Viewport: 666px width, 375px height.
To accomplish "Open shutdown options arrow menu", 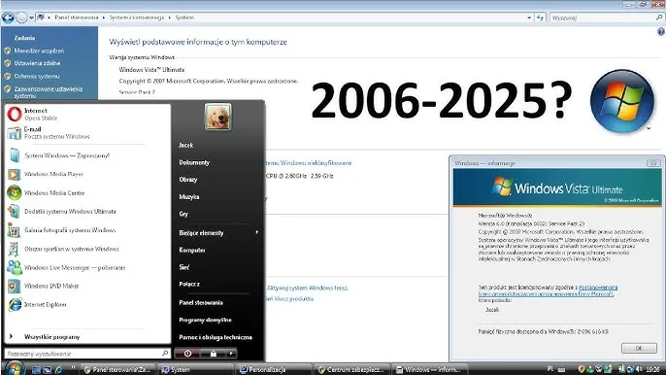I will [231, 354].
